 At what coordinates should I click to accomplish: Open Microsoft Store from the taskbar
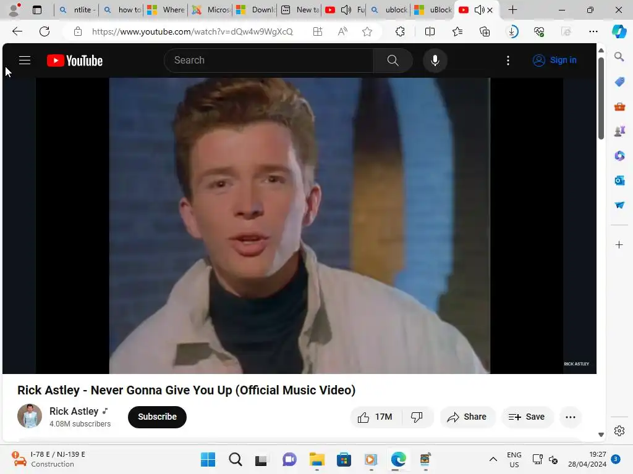tap(344, 459)
